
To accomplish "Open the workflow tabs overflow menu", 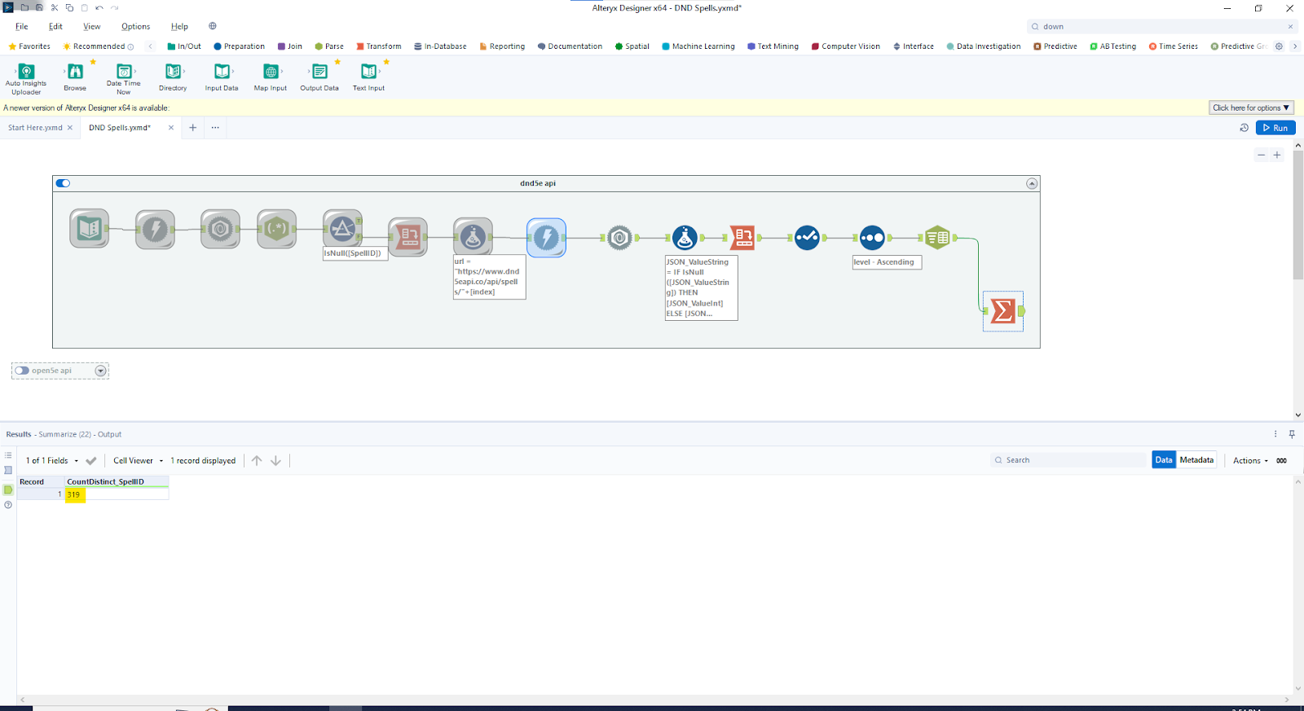I will pos(215,128).
